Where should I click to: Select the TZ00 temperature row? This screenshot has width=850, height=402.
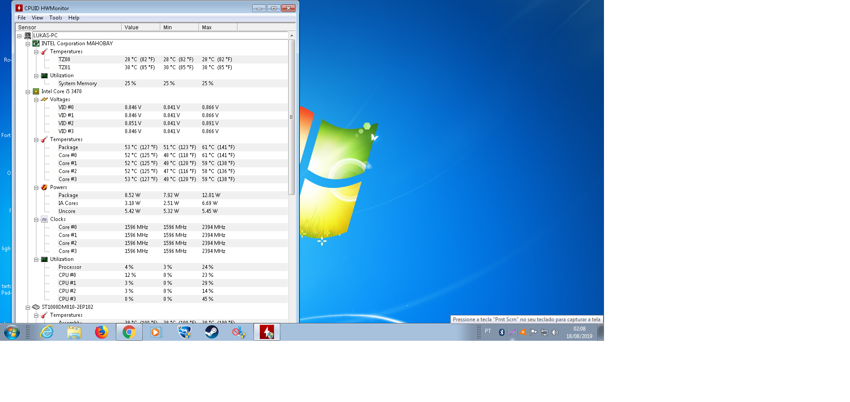[x=152, y=59]
